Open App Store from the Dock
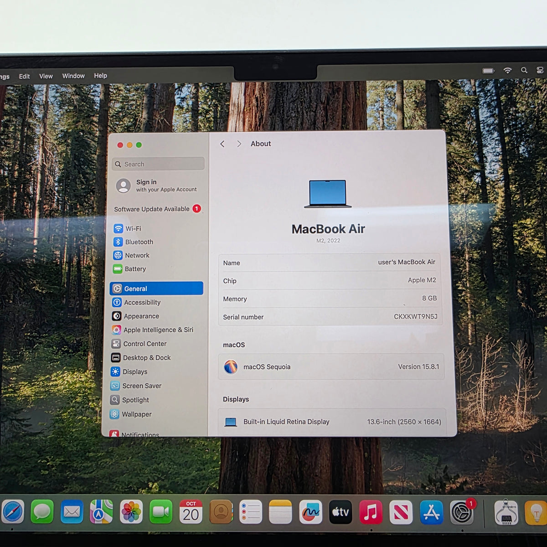Screen dimensions: 547x547 point(431,511)
